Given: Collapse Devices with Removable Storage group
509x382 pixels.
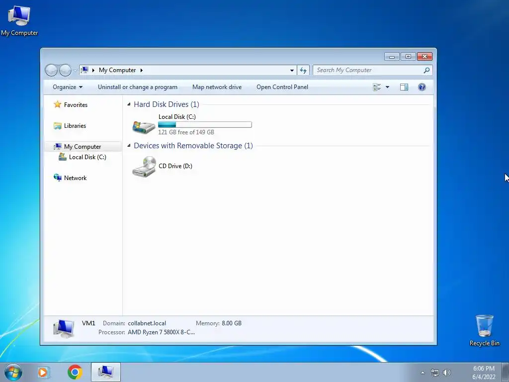Looking at the screenshot, I should click(129, 146).
